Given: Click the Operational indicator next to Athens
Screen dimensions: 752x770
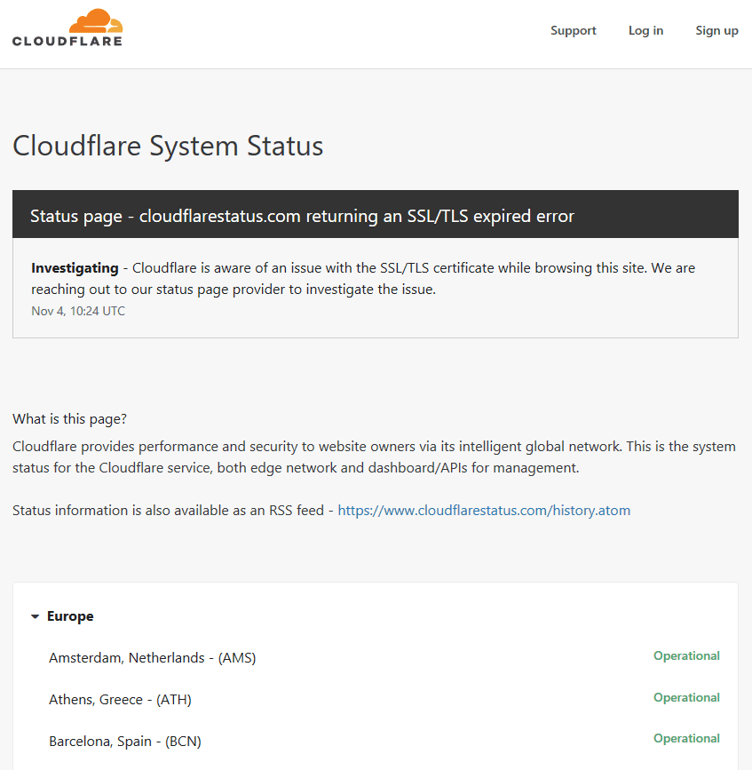Looking at the screenshot, I should [686, 697].
